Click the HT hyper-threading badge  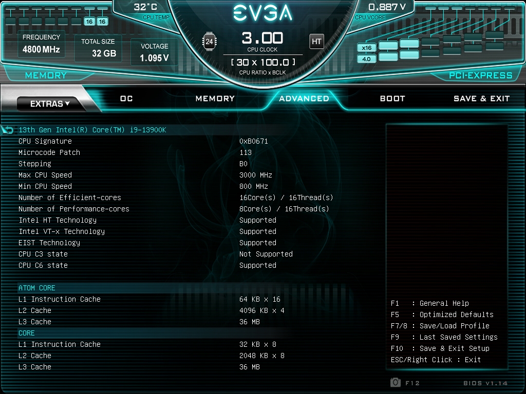pyautogui.click(x=316, y=41)
